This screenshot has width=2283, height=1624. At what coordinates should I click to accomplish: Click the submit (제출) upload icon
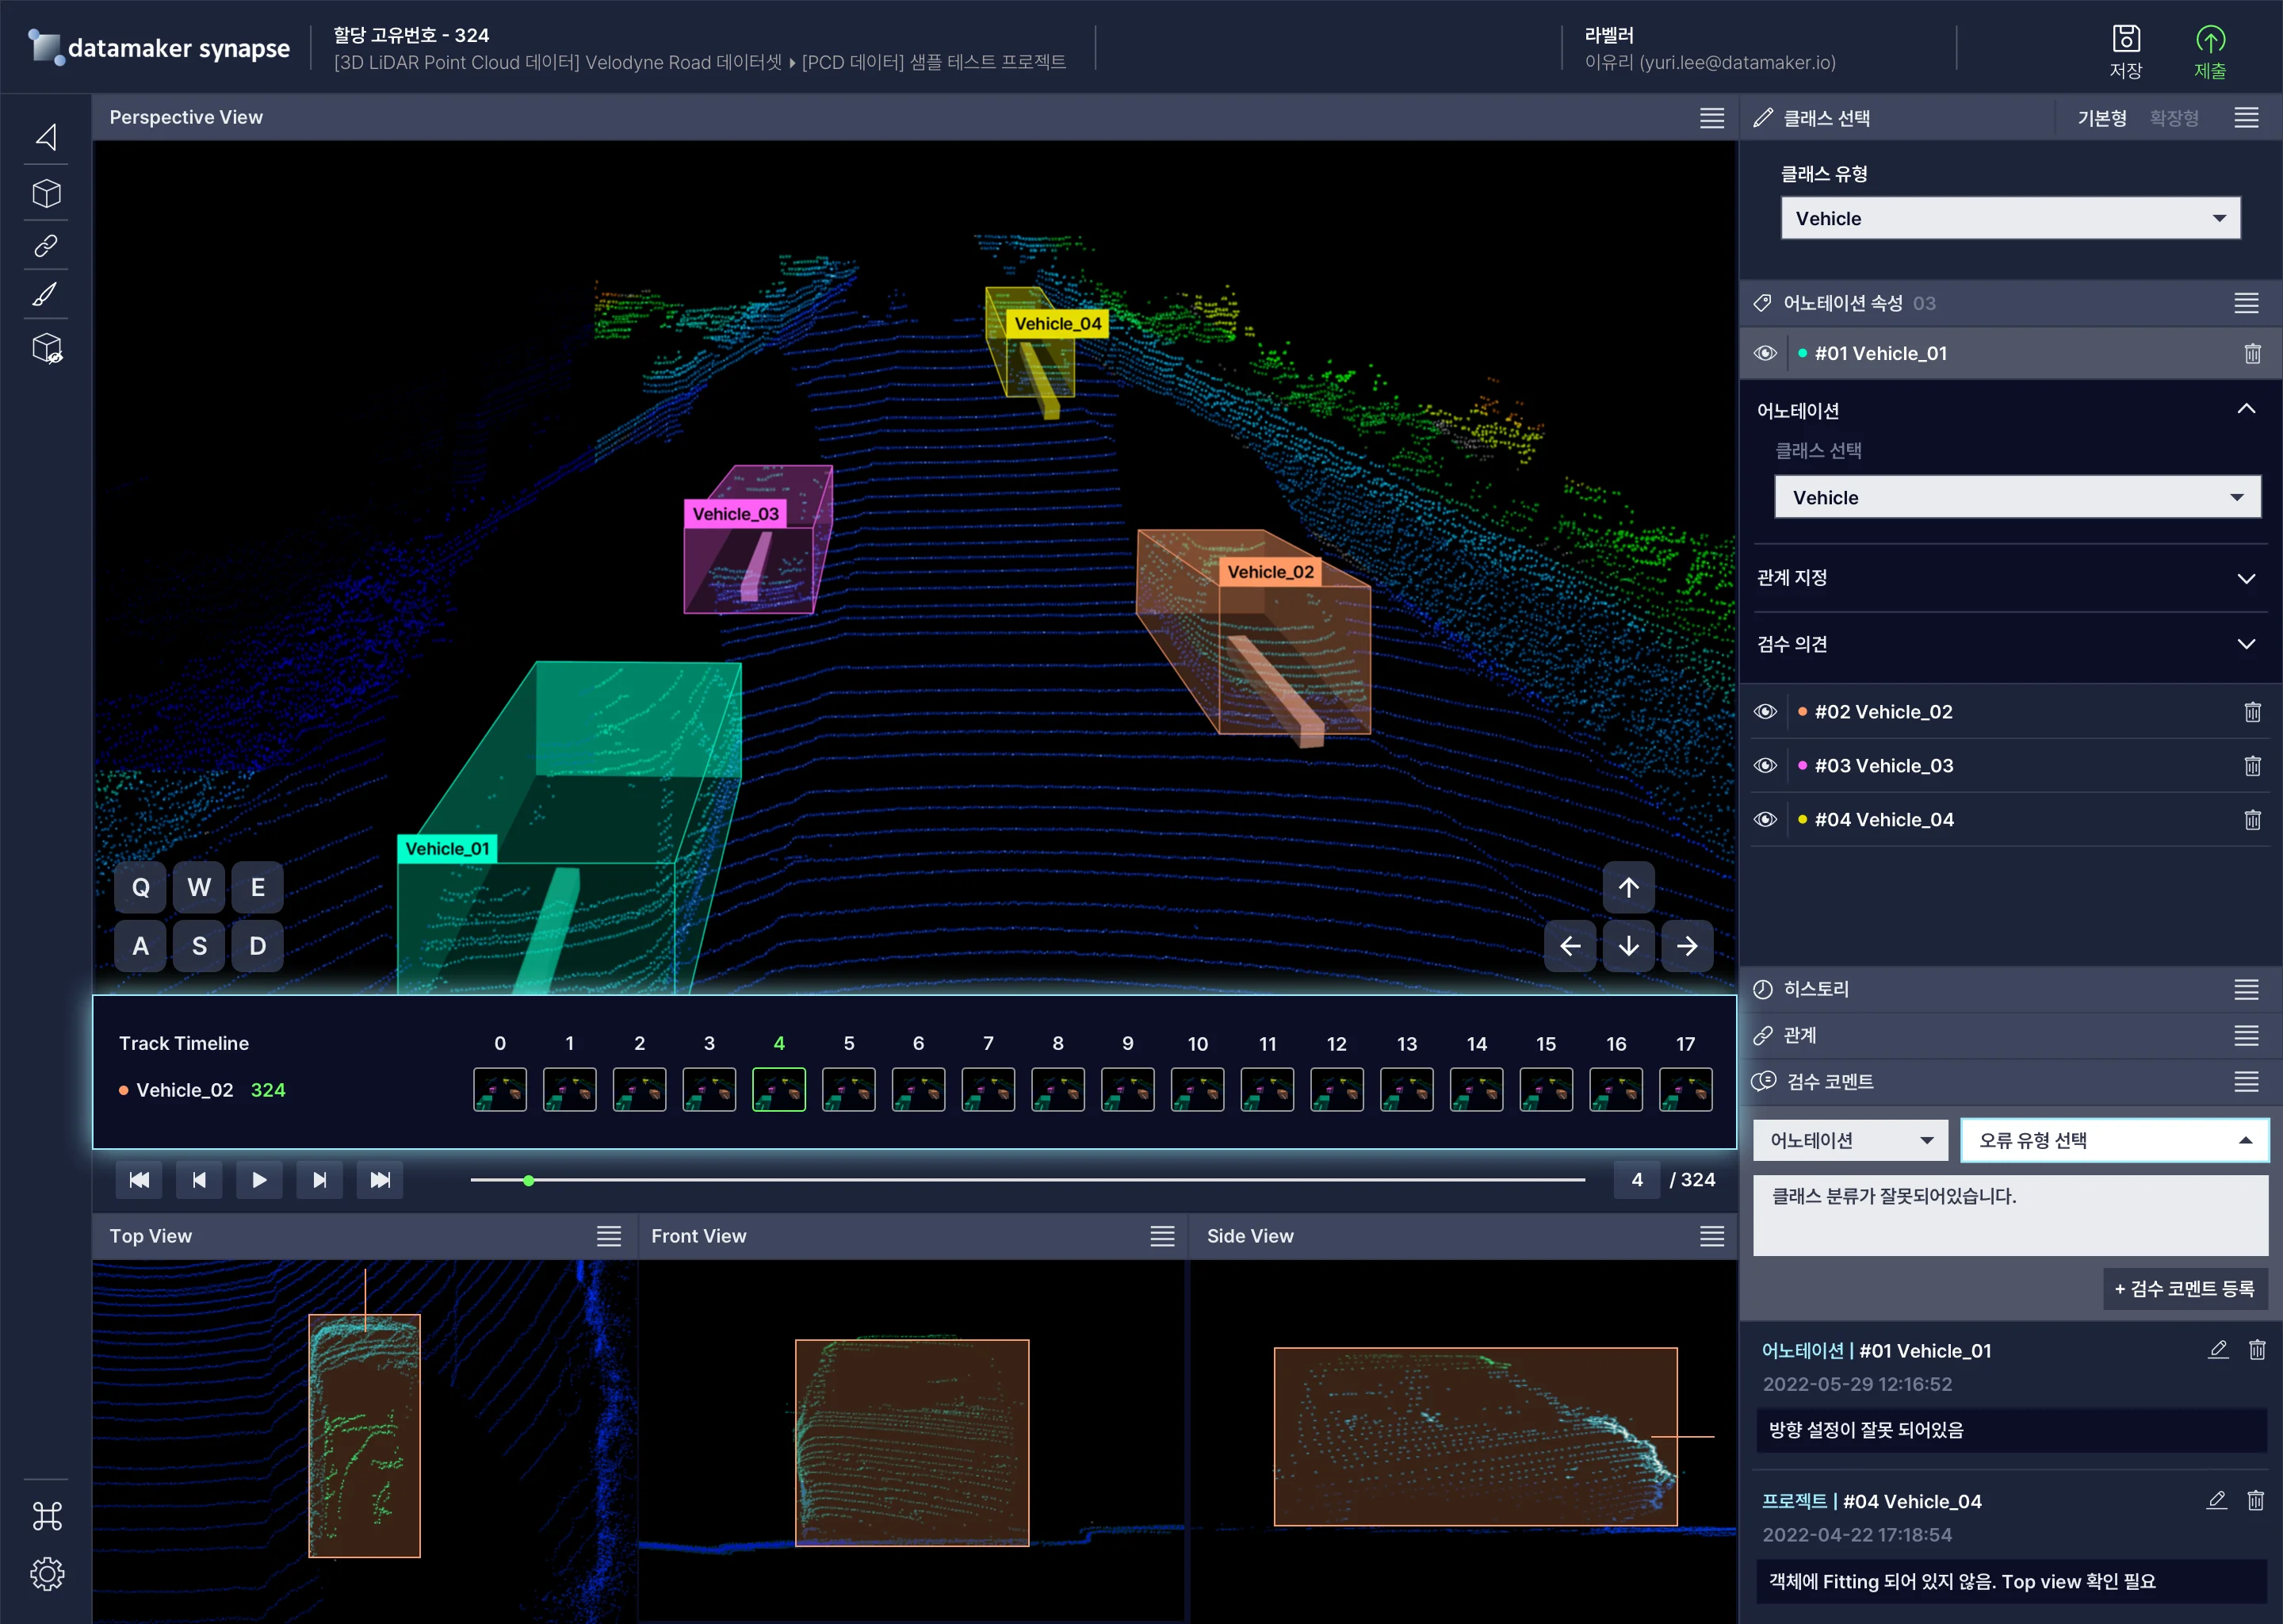[2209, 40]
